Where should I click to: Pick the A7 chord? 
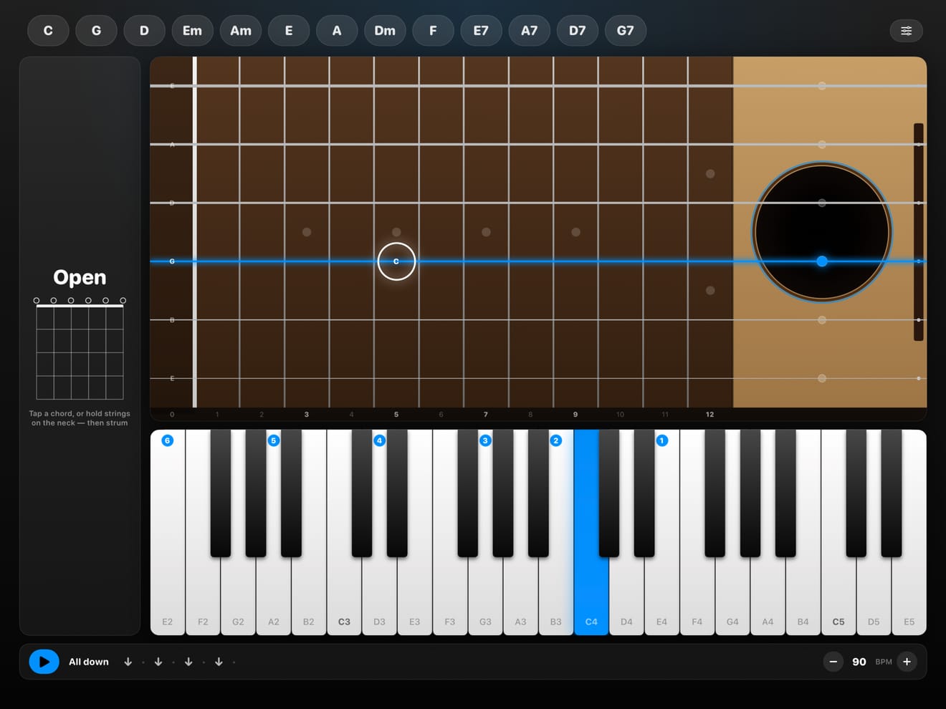click(529, 31)
